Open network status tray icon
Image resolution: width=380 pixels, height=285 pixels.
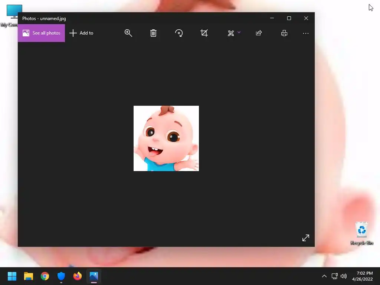[335, 276]
